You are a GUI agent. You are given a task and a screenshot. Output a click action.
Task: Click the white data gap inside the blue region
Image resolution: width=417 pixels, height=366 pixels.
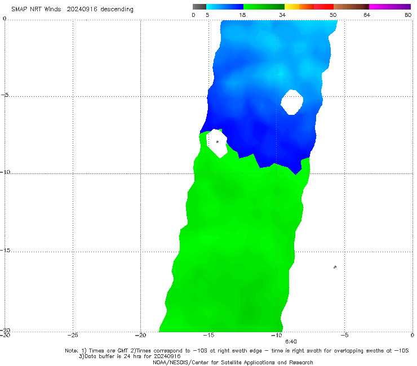point(292,102)
